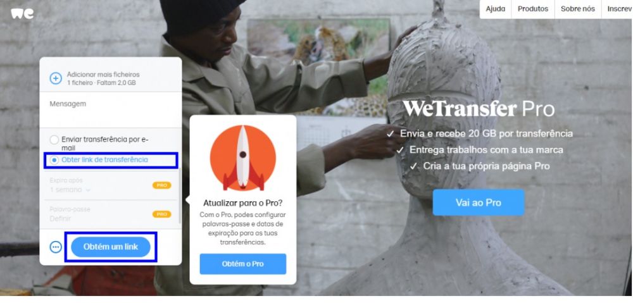Click the rocket illustration in Pro popup
The height and width of the screenshot is (303, 633).
pos(243,158)
